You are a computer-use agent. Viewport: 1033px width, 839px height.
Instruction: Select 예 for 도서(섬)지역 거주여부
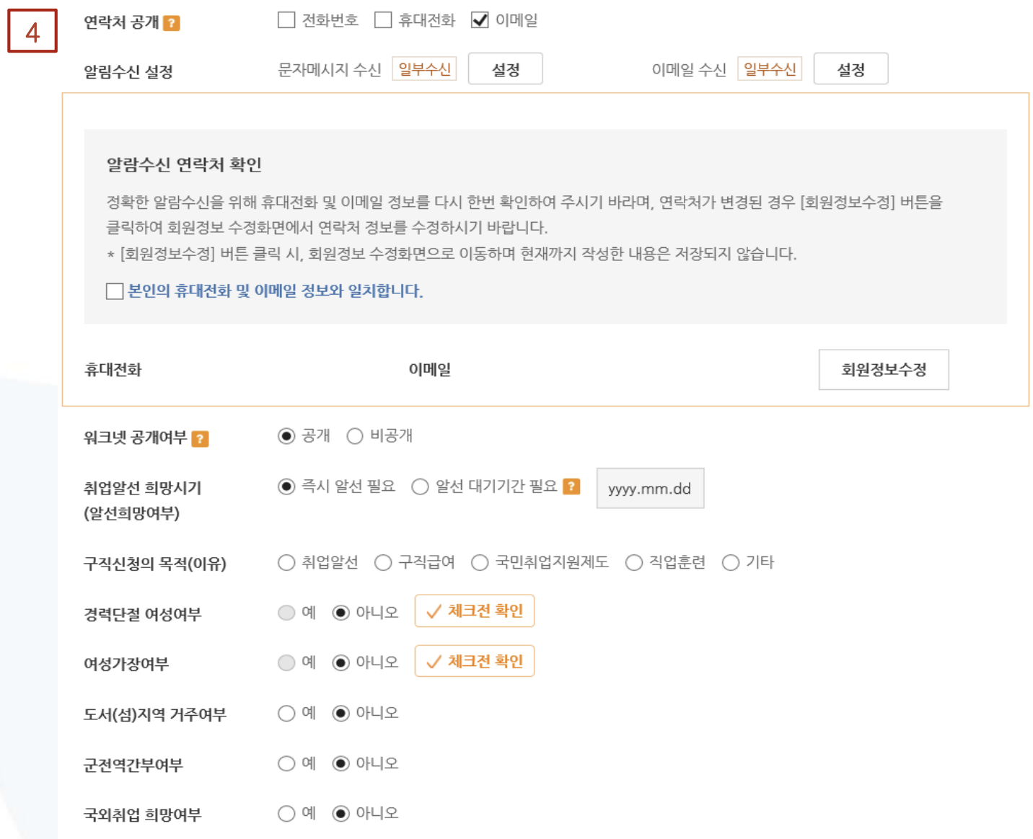(286, 713)
